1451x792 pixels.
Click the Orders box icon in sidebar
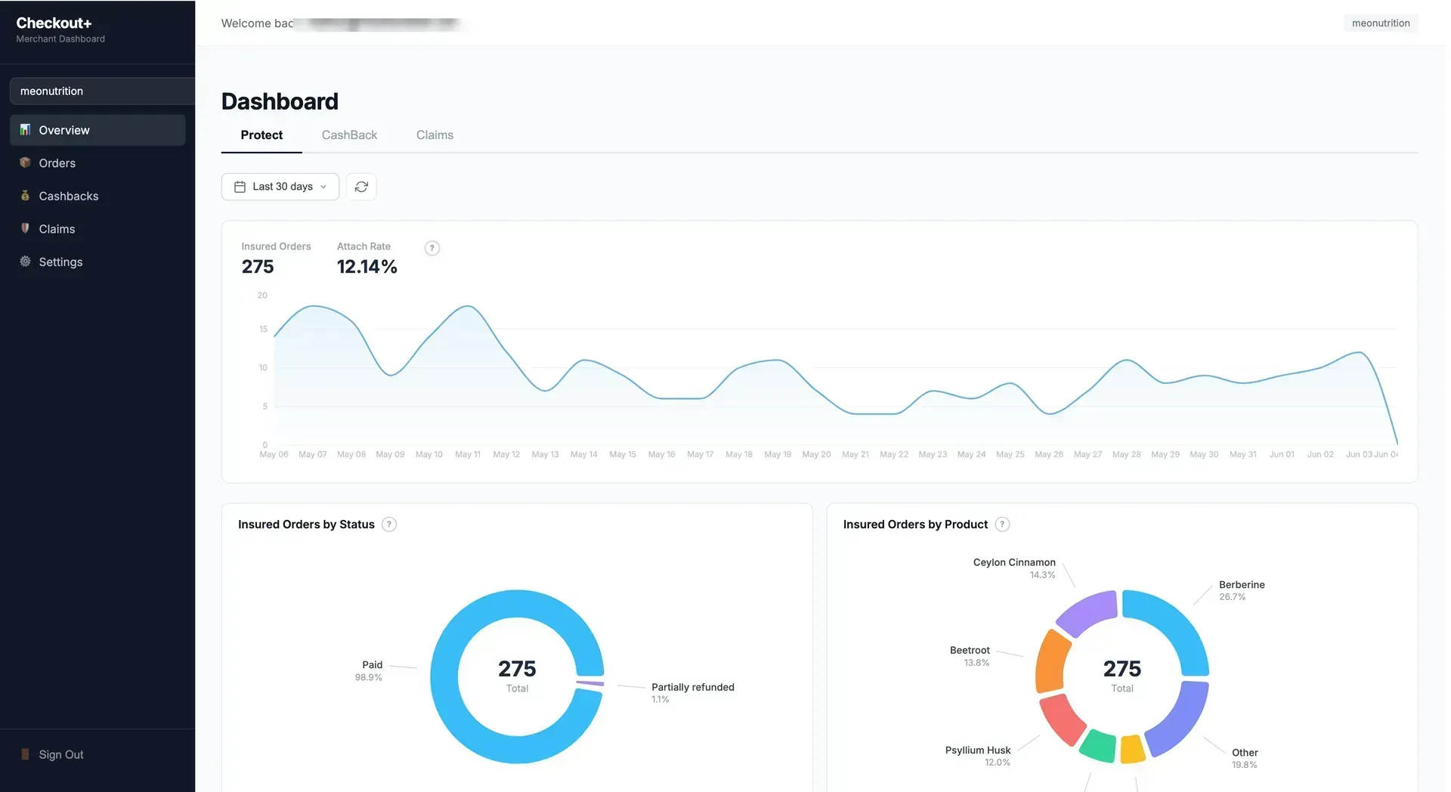(x=25, y=162)
